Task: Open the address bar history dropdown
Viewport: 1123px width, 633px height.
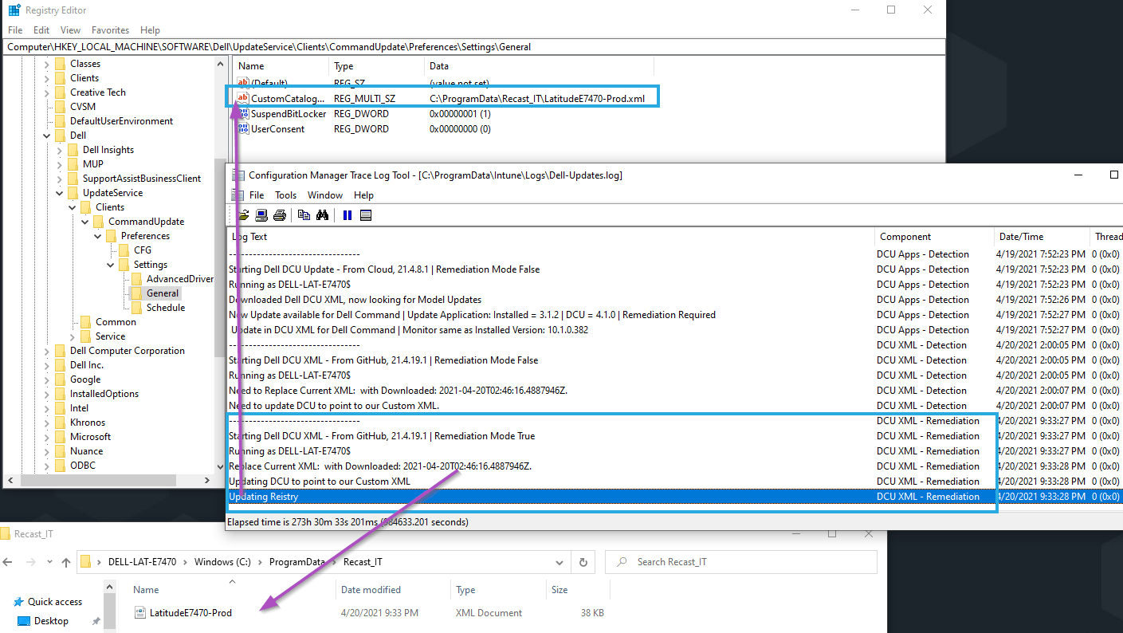Action: coord(561,562)
